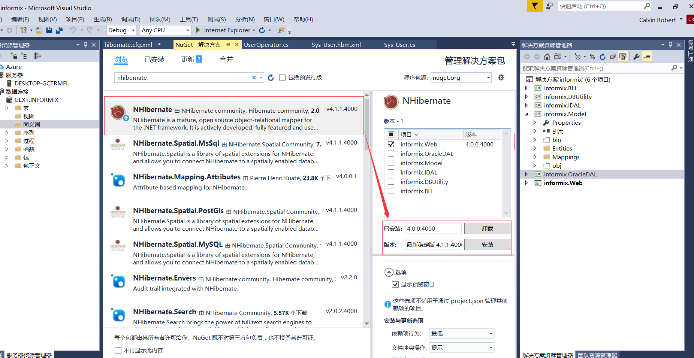This screenshot has height=358, width=694.
Task: Click the Install button 安装
Action: [488, 245]
